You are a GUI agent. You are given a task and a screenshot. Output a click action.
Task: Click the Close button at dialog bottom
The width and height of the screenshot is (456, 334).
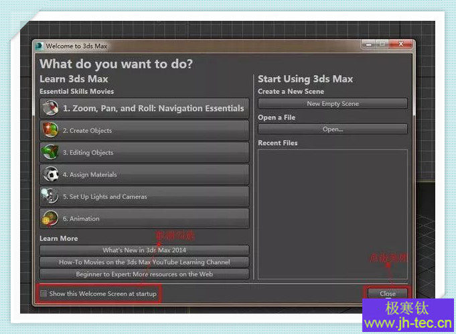click(x=388, y=293)
